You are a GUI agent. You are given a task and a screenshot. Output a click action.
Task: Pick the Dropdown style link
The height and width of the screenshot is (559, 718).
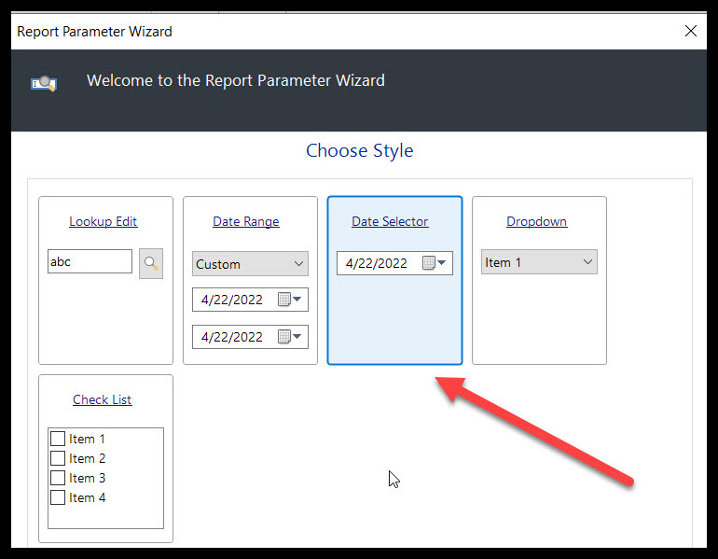[x=536, y=221]
